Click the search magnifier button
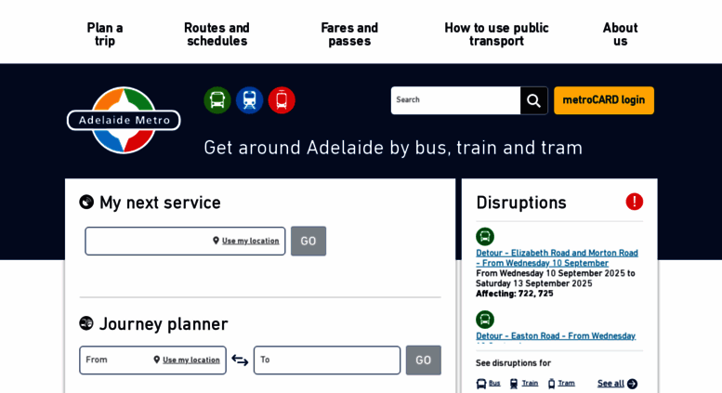722x393 pixels. coord(533,100)
